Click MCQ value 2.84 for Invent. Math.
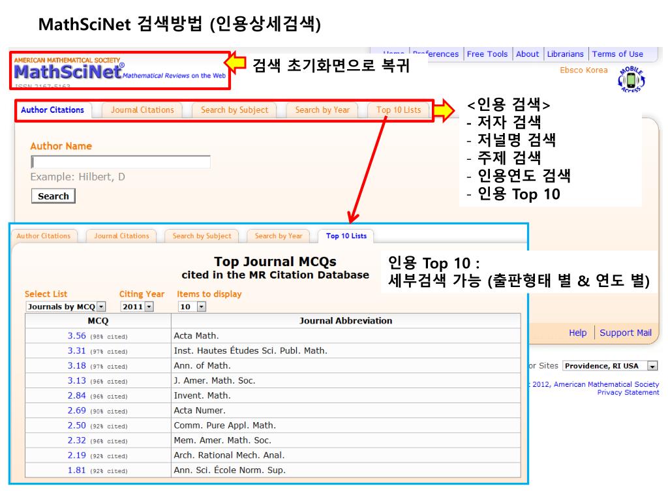668x501 pixels. pos(77,395)
